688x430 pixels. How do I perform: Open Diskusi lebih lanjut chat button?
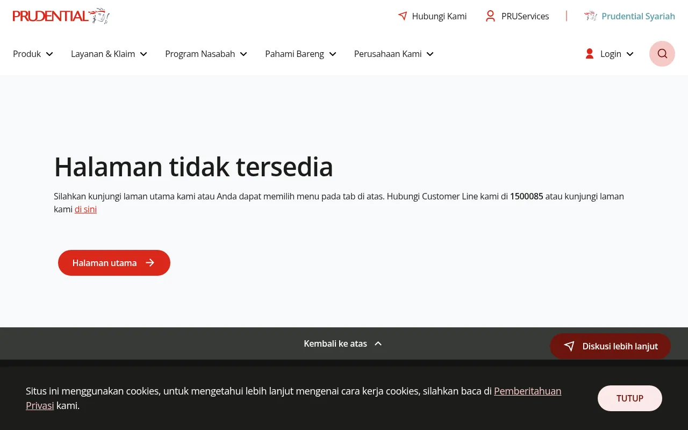tap(610, 346)
